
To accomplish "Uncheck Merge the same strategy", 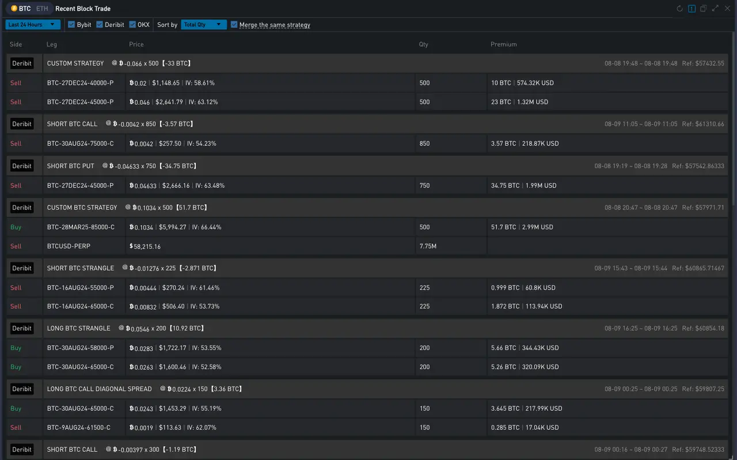I will (234, 25).
